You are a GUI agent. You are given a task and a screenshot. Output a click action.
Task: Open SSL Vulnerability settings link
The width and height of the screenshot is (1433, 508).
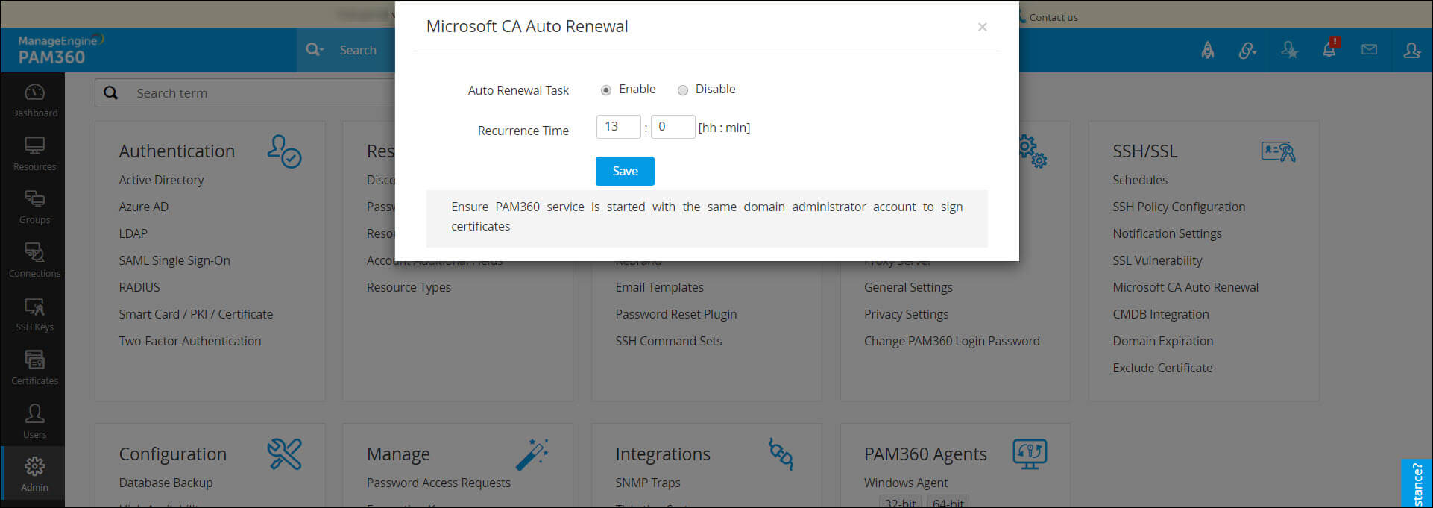point(1157,260)
